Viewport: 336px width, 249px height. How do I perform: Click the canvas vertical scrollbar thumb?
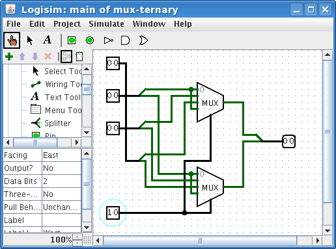pos(328,131)
